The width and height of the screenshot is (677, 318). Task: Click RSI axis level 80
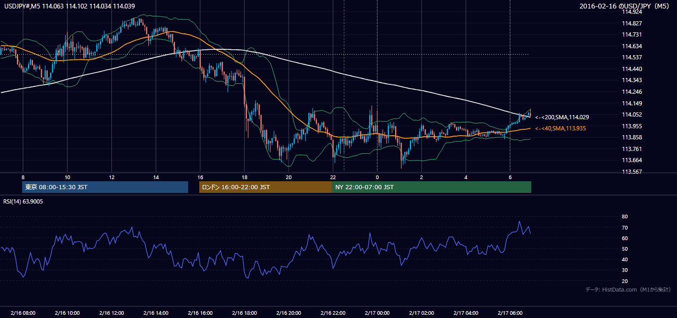click(x=625, y=217)
